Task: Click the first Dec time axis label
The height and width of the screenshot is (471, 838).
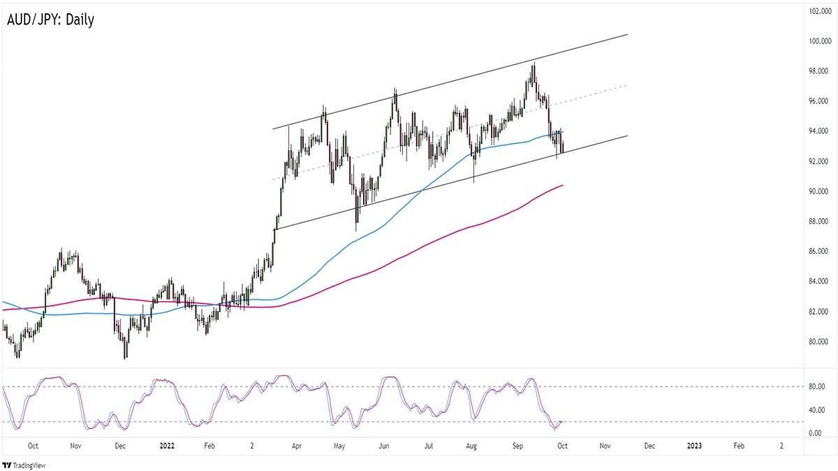Action: 119,446
